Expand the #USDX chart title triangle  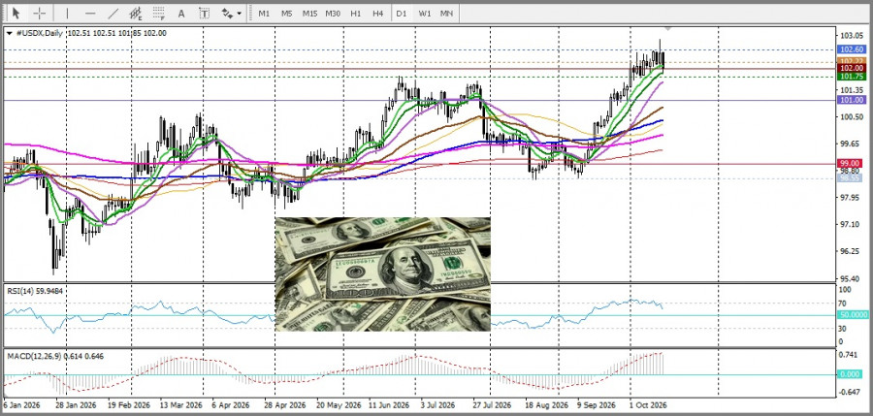tap(10, 33)
